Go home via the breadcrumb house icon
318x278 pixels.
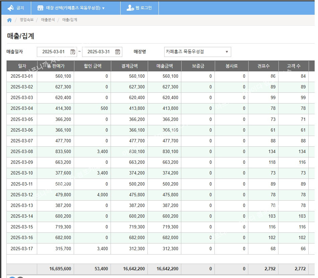9,20
